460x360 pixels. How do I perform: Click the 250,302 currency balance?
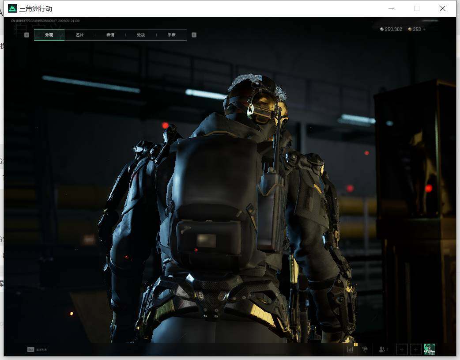pyautogui.click(x=391, y=29)
